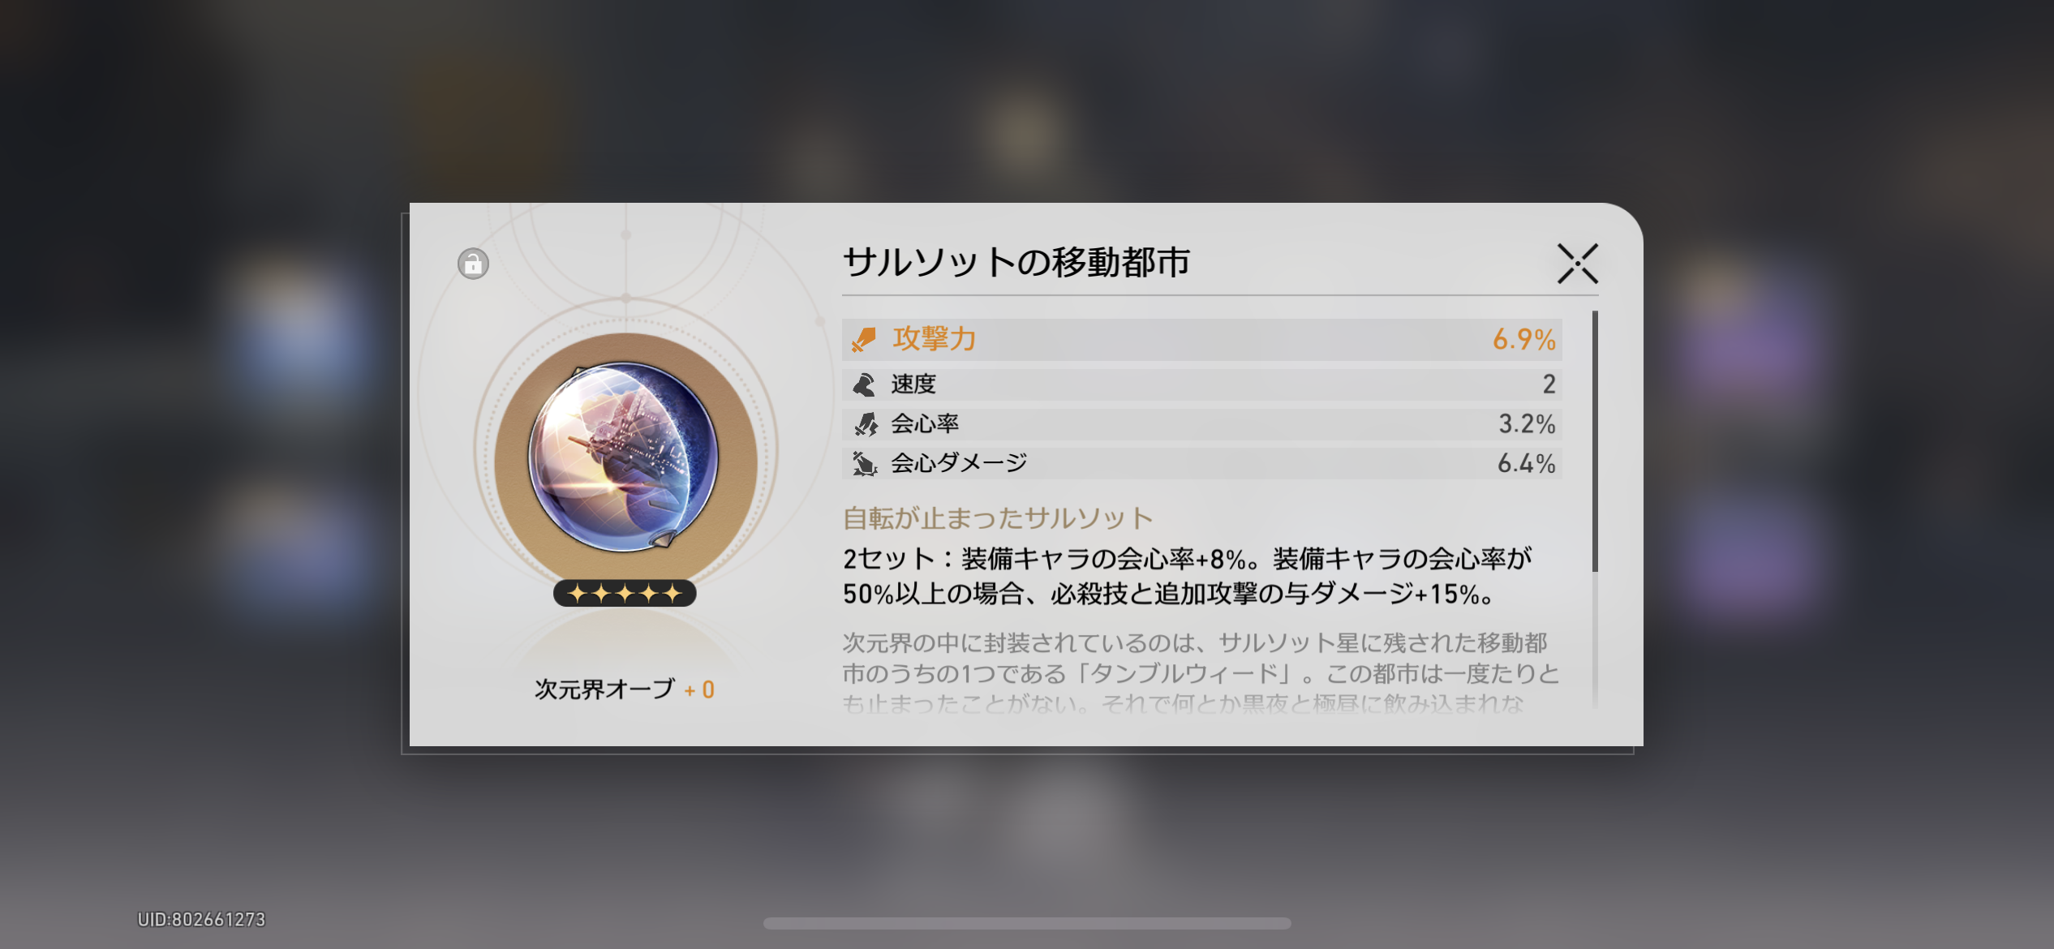This screenshot has height=949, width=2054.
Task: Click the attack sword icon on 攻撃力
Action: coord(864,339)
